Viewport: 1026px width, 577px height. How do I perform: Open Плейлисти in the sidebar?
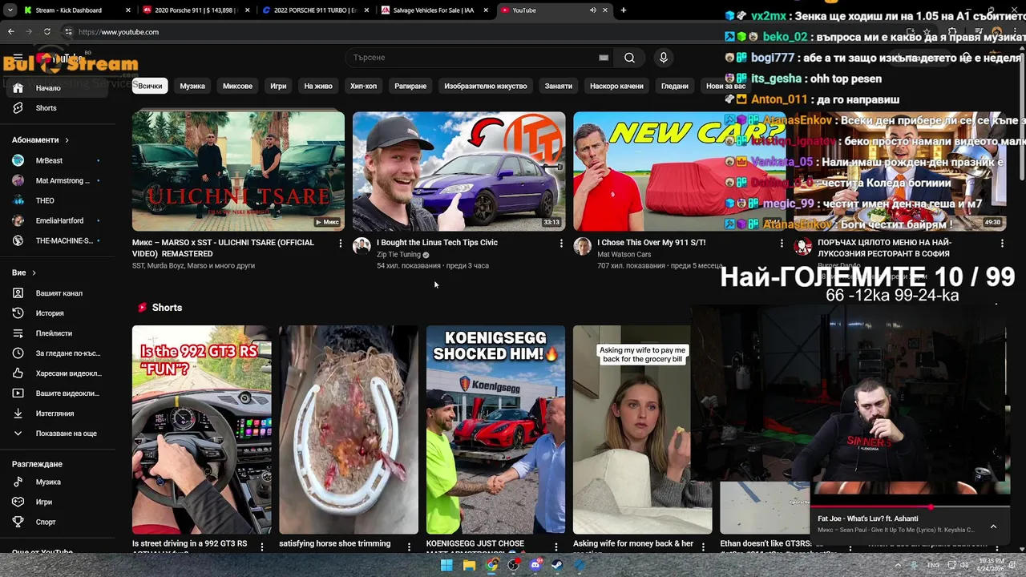[x=55, y=333]
